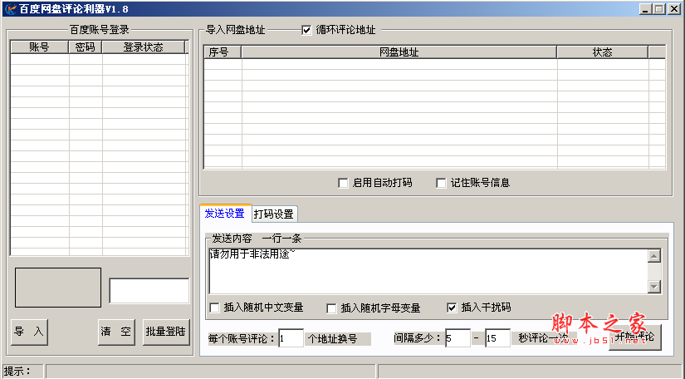Viewport: 685px width, 379px height.
Task: Click the minimum interval field showing 5
Action: pos(457,338)
